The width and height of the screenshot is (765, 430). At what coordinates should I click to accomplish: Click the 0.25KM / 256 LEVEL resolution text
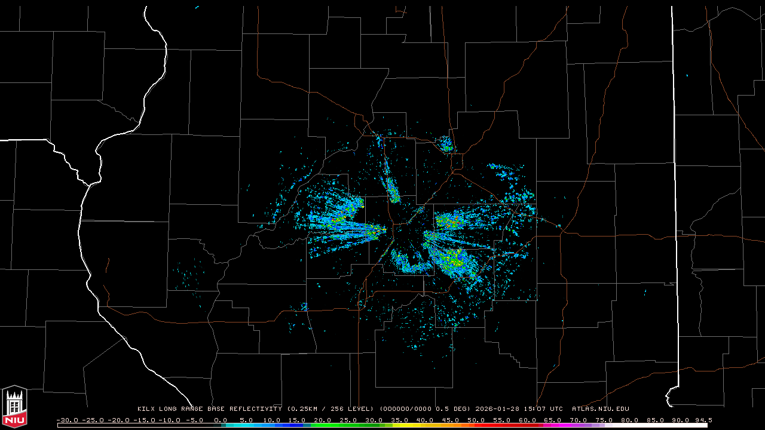331,409
